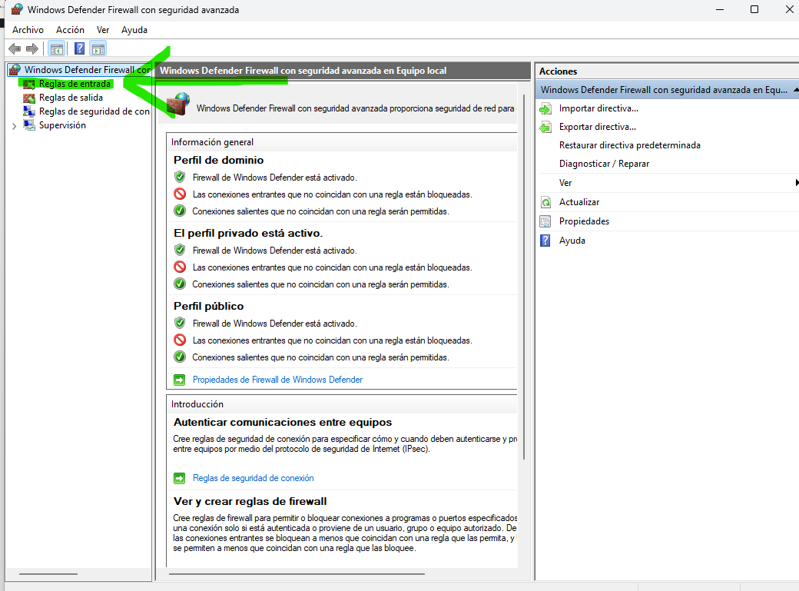This screenshot has height=591, width=799.
Task: Click the Ver y crear reglas de firewall heading
Action: click(250, 502)
